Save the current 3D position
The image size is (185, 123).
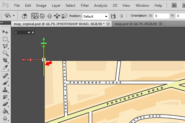pyautogui.click(x=113, y=16)
